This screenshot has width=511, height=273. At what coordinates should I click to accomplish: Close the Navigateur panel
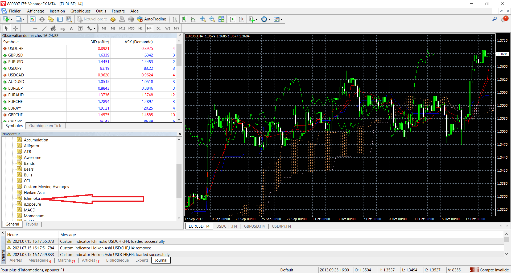tap(180, 134)
